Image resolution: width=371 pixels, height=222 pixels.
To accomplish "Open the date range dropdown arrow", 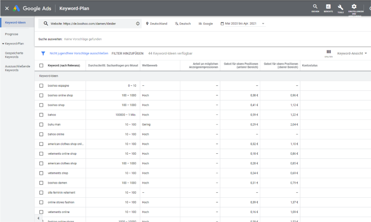I will click(263, 24).
